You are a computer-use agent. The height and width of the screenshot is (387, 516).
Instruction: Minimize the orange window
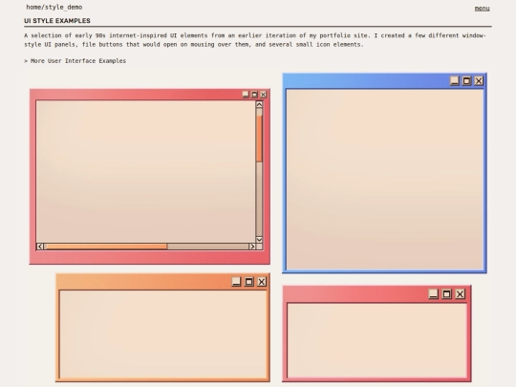click(x=236, y=281)
